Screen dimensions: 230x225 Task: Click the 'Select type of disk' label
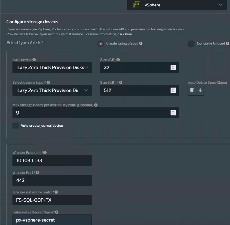click(x=25, y=43)
